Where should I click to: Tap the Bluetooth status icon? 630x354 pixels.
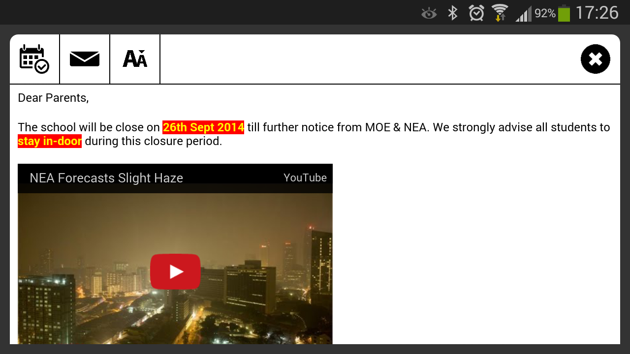tap(453, 13)
